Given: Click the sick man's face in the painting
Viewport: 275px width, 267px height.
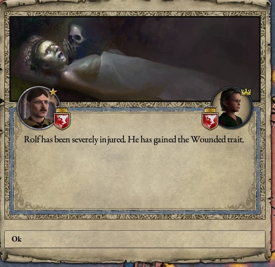Looking at the screenshot, I should (x=52, y=54).
